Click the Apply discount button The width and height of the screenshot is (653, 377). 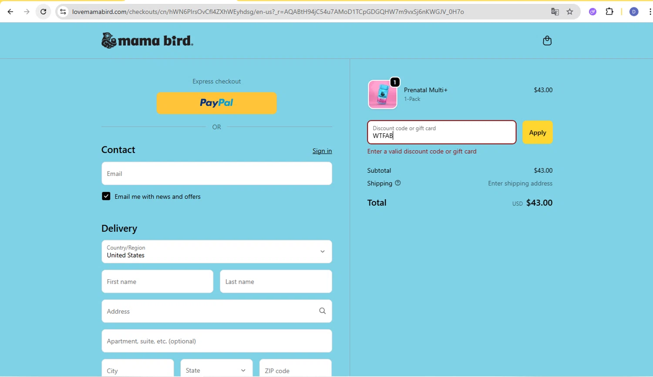click(x=538, y=132)
